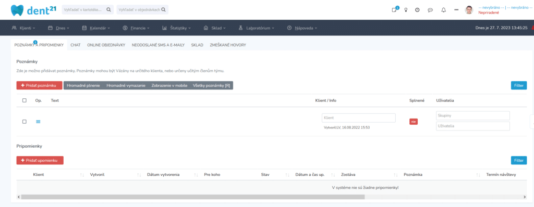This screenshot has width=534, height=207.
Task: Click the horizontal scrollbar thumb
Action: 193,197
